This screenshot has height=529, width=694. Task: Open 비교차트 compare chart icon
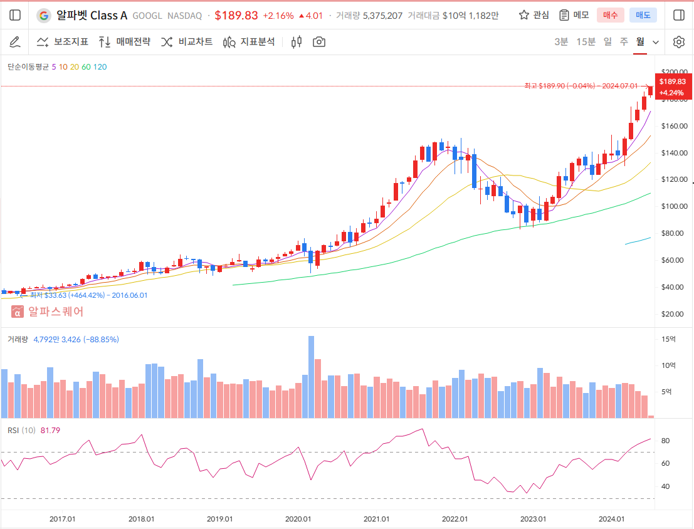point(167,42)
